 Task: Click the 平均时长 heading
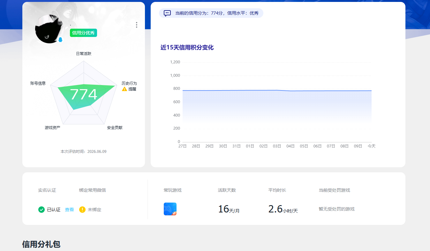click(277, 190)
